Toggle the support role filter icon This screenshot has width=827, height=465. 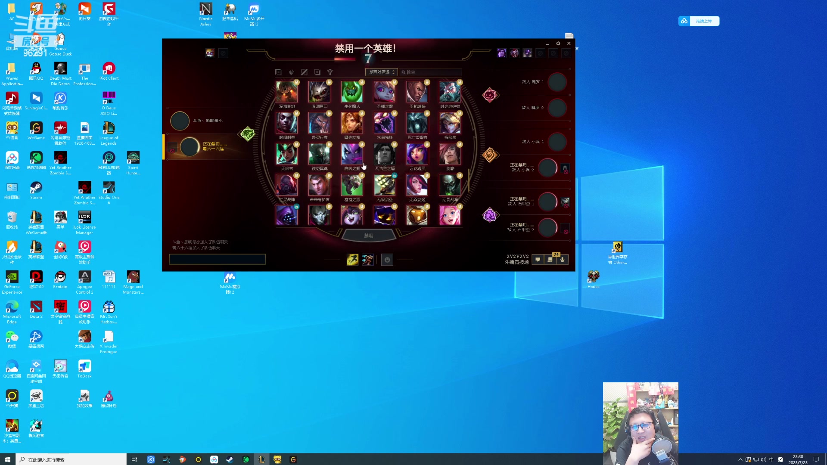330,72
